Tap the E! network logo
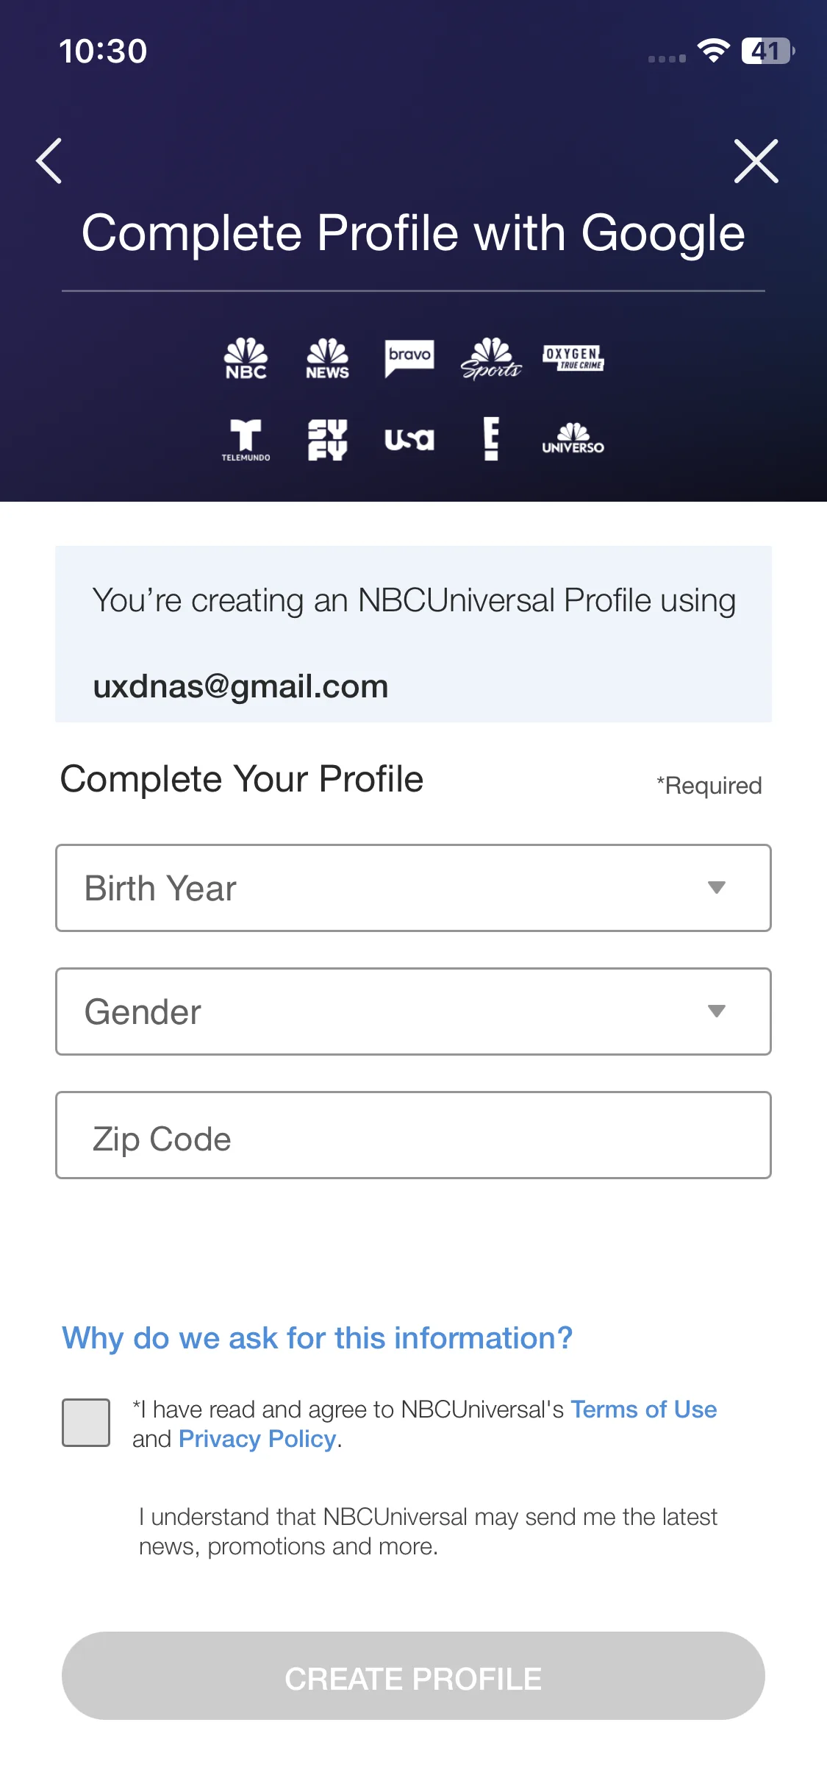 point(491,439)
